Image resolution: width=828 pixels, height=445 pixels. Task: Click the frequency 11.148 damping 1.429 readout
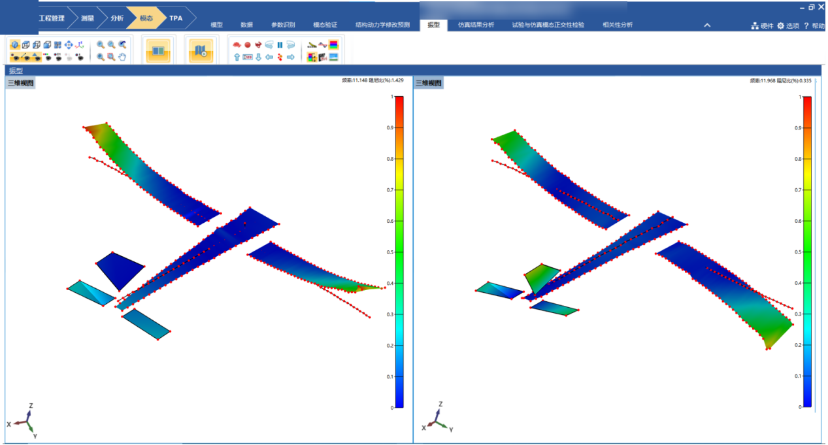pos(373,80)
